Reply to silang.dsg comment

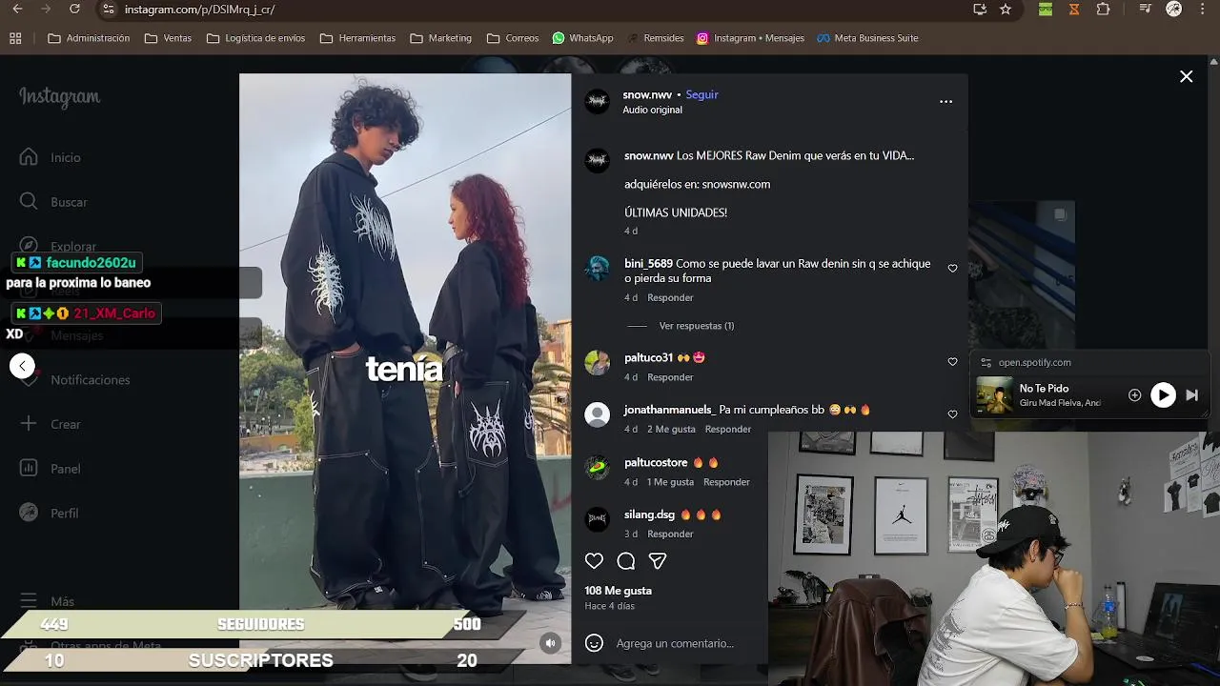coord(670,534)
